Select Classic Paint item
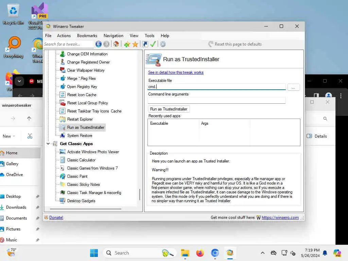 [77, 176]
